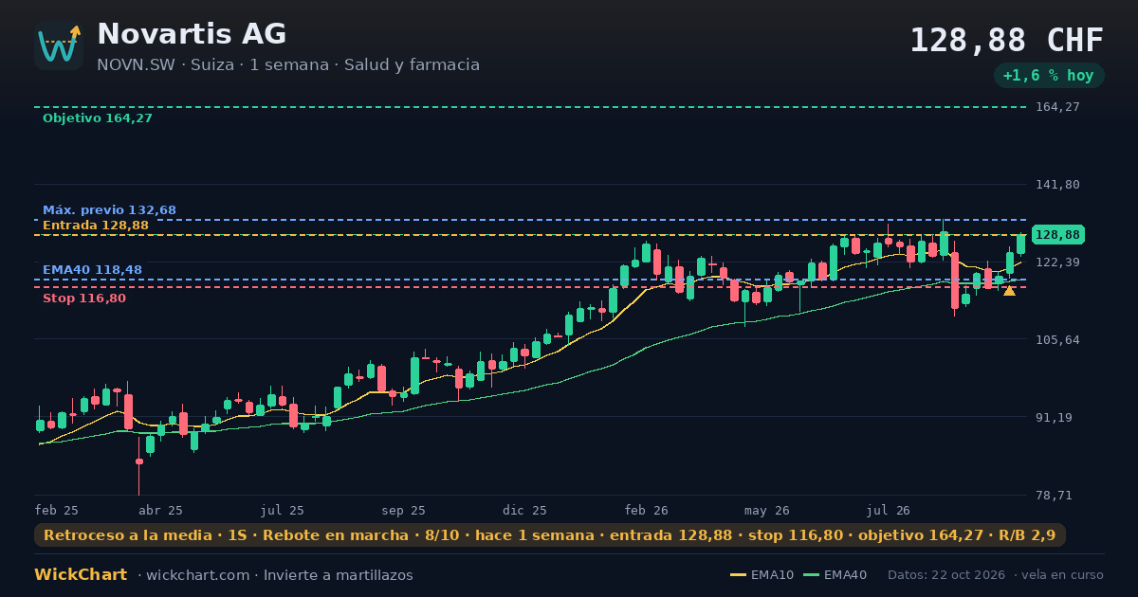1138x597 pixels.
Task: Click the abr 25 date label
Action: (x=161, y=511)
